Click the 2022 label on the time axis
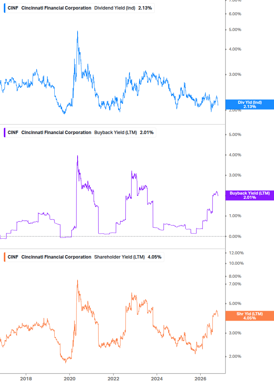274x385 pixels. [113, 378]
